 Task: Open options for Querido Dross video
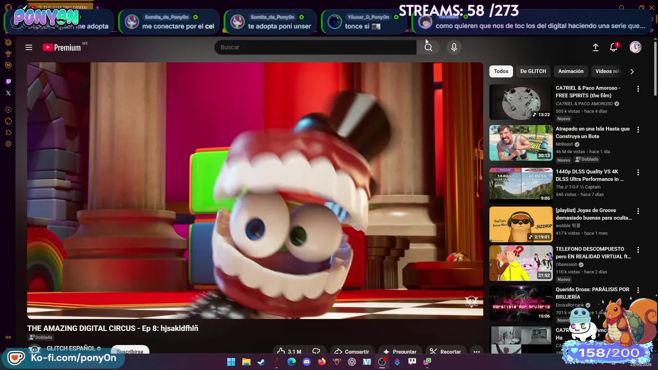point(638,290)
